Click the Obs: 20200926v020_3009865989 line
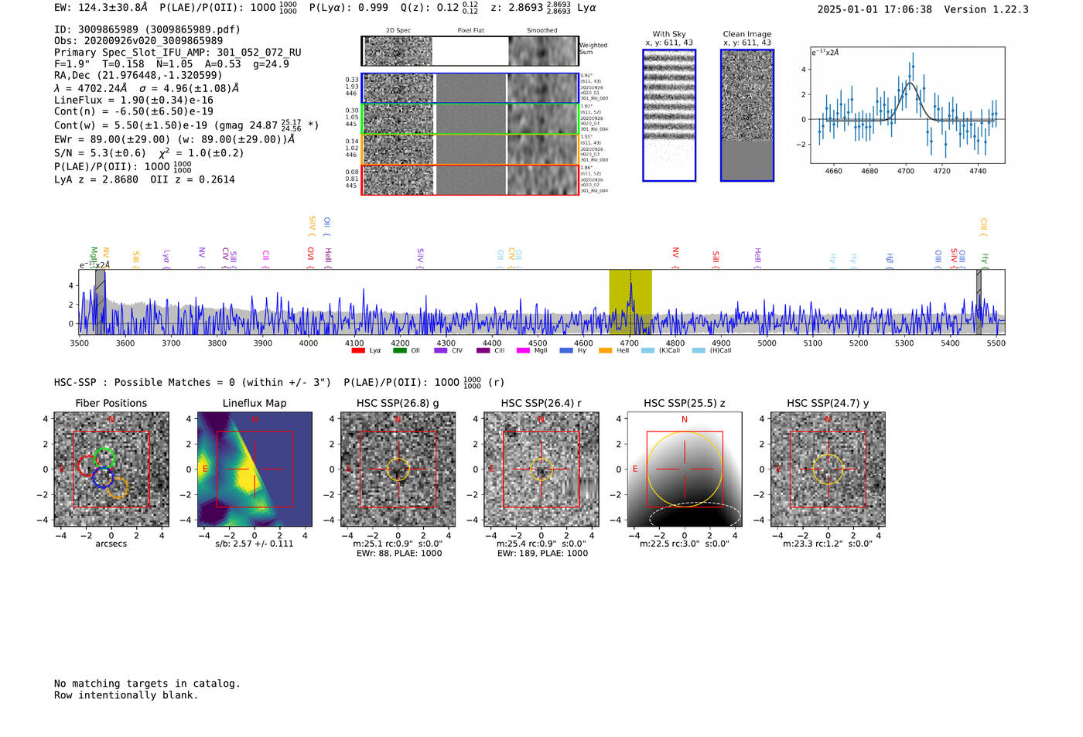1083x737 pixels. [138, 40]
